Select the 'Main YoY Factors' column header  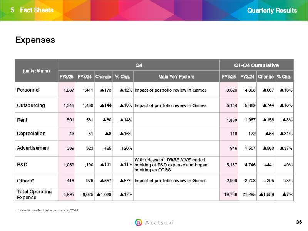pos(176,77)
